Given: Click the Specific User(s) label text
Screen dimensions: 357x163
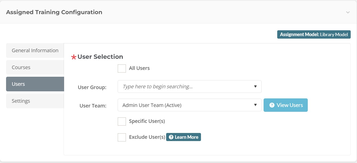Looking at the screenshot, I should 147,121.
